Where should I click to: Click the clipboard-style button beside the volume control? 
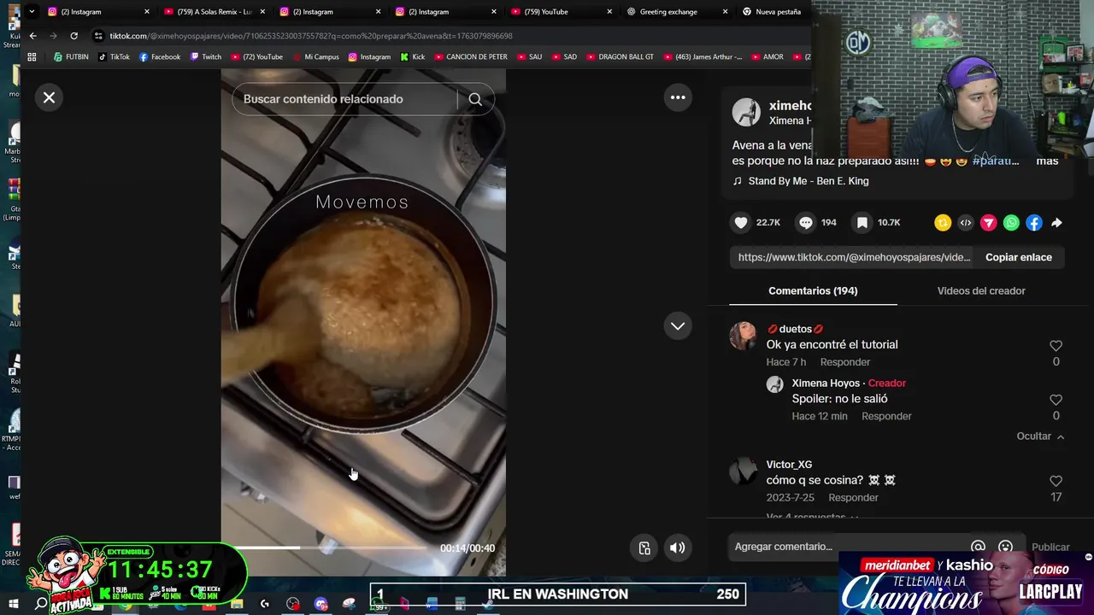coord(644,548)
